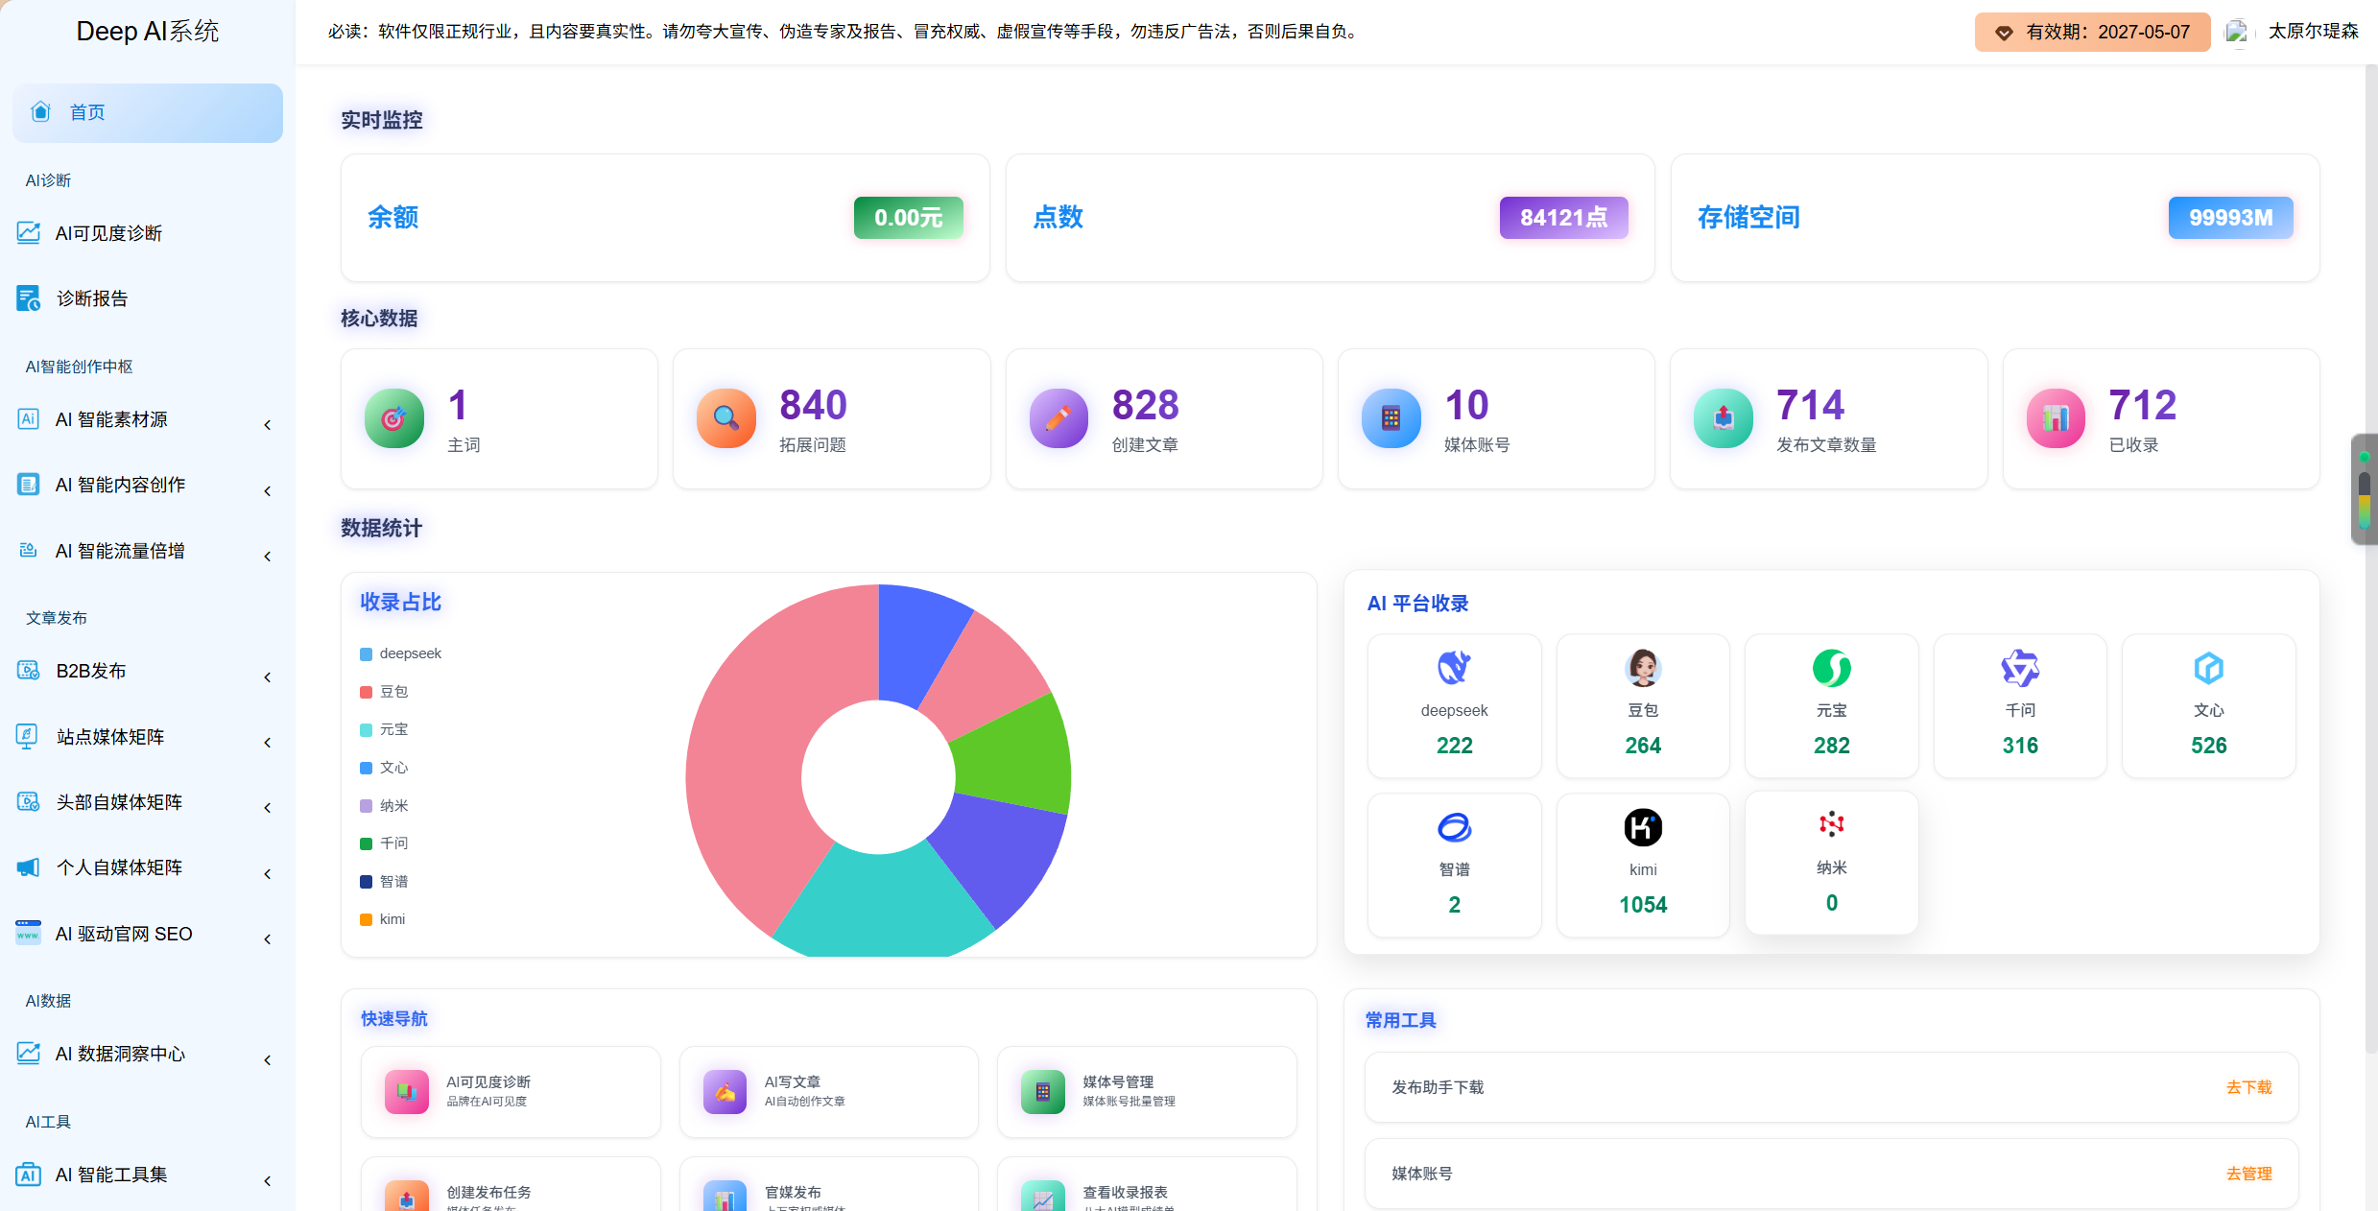Image resolution: width=2378 pixels, height=1211 pixels.
Task: Click the AI 智能流量倍增 sidebar icon
Action: pos(29,550)
